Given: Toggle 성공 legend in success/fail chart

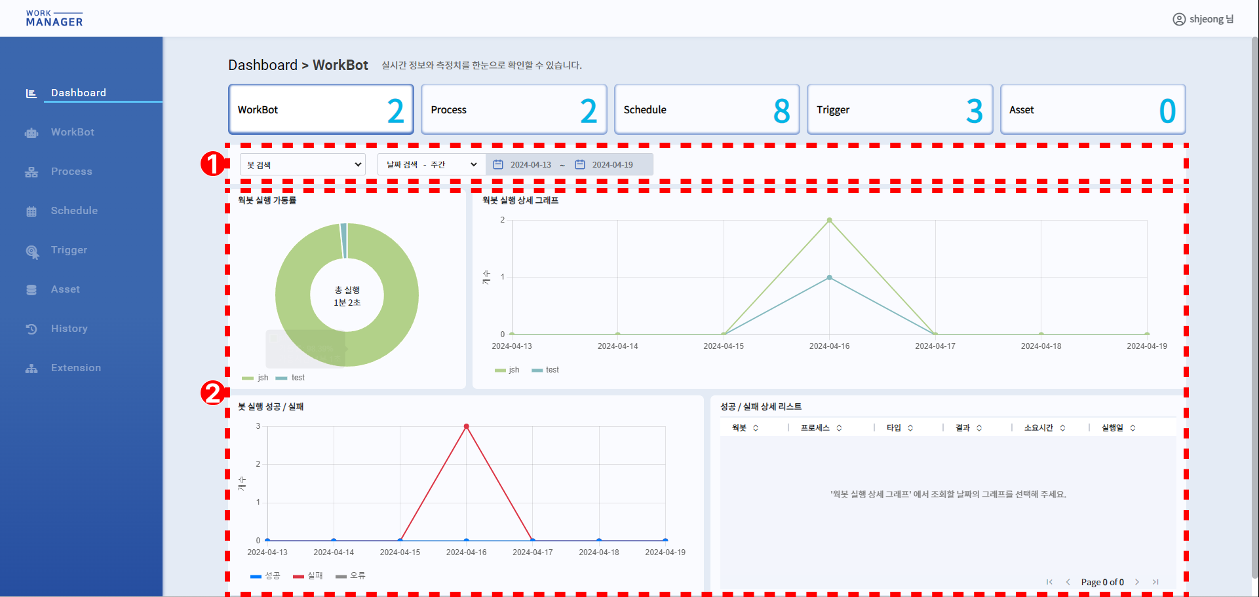Looking at the screenshot, I should coord(265,576).
